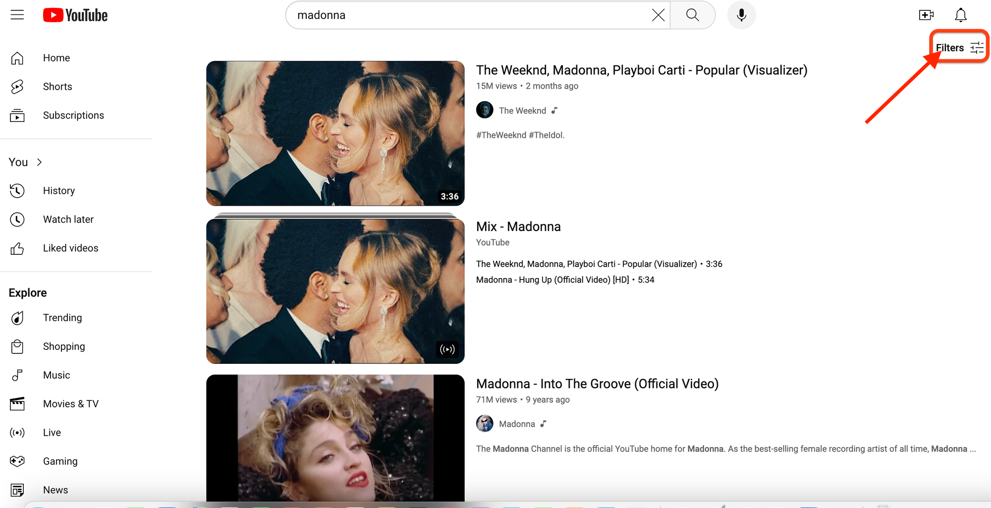Image resolution: width=991 pixels, height=508 pixels.
Task: Click the #TheIdol hashtag
Action: point(547,135)
